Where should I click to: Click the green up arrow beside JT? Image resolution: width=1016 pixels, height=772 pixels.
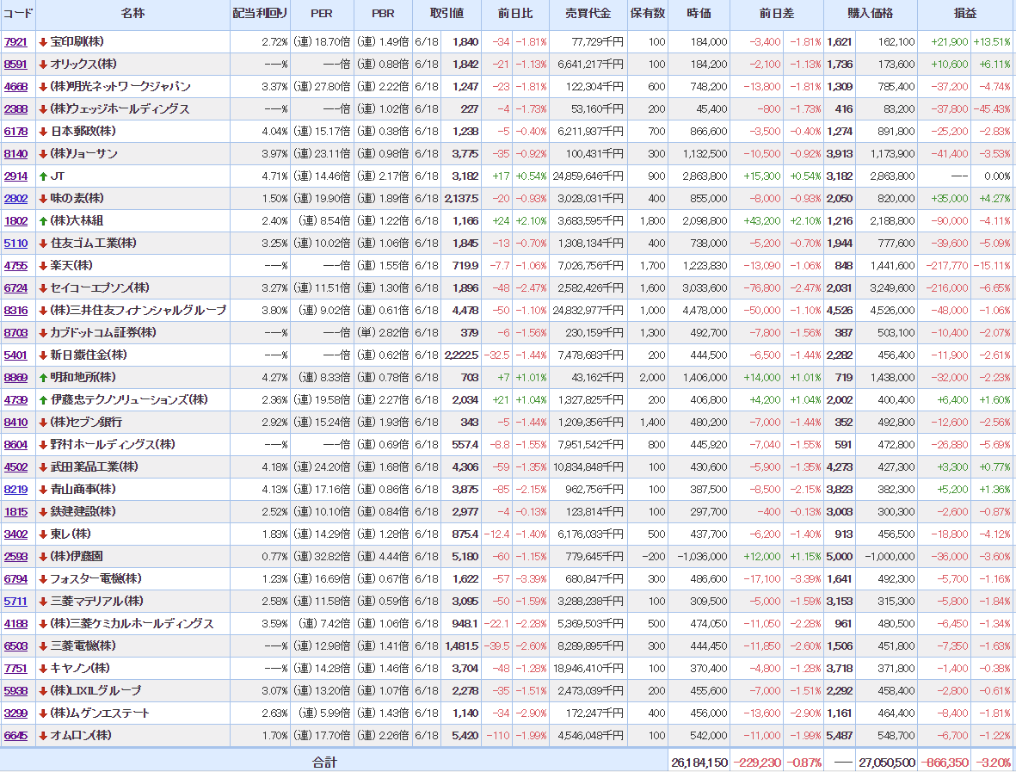[x=43, y=176]
